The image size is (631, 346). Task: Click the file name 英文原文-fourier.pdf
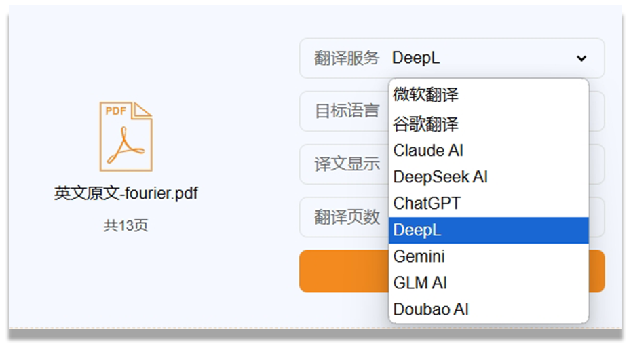[126, 193]
